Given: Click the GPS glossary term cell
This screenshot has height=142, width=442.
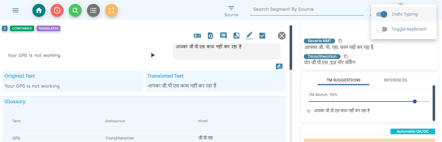Looking at the screenshot, I should (16, 138).
